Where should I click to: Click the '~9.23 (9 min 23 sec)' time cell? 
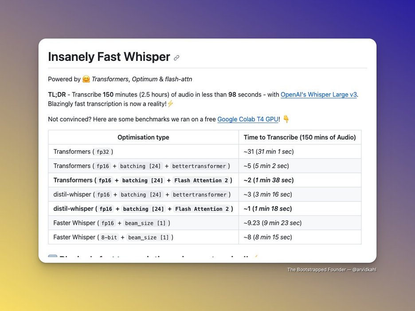(x=272, y=223)
